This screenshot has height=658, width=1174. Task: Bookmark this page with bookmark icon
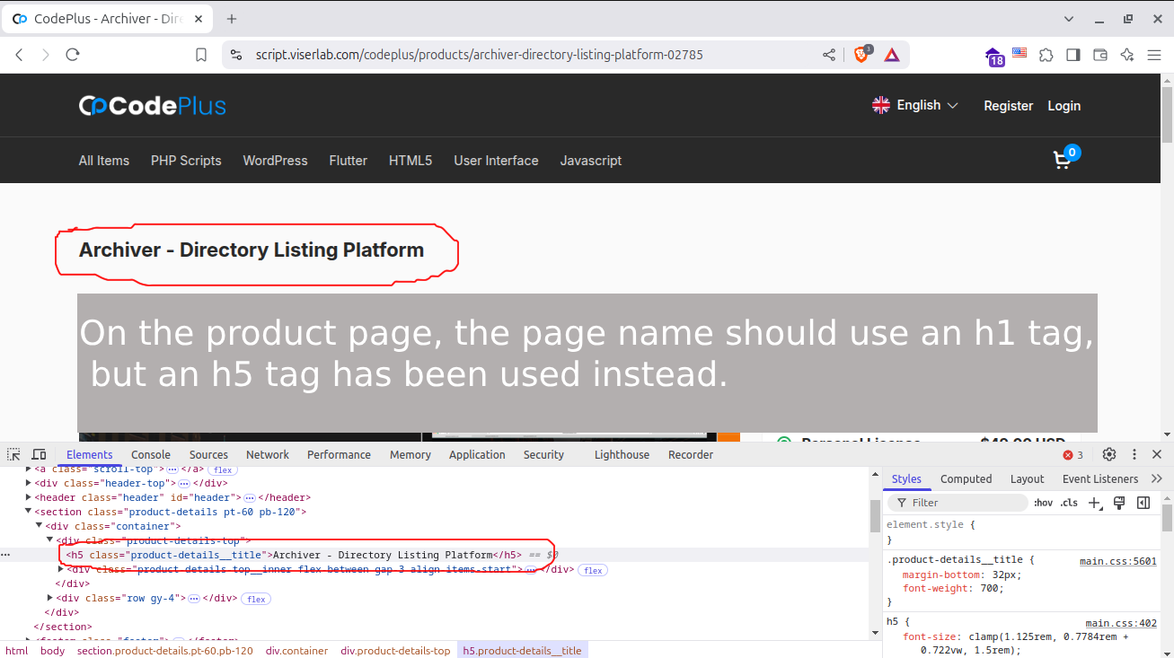[201, 55]
